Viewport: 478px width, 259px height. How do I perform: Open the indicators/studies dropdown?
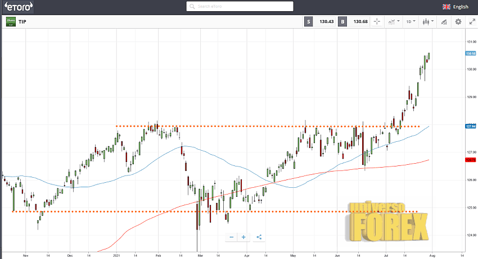pyautogui.click(x=393, y=22)
